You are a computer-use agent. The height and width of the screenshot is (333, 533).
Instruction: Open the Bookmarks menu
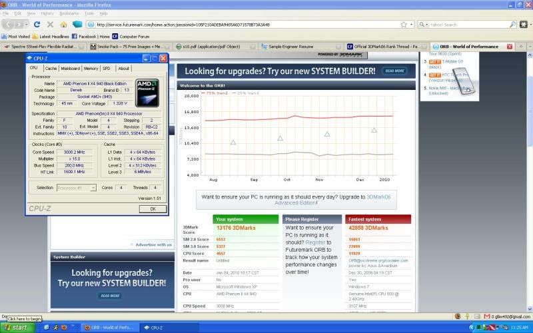69,13
